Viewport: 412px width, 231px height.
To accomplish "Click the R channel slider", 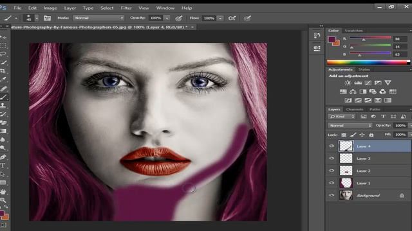I will click(370, 38).
